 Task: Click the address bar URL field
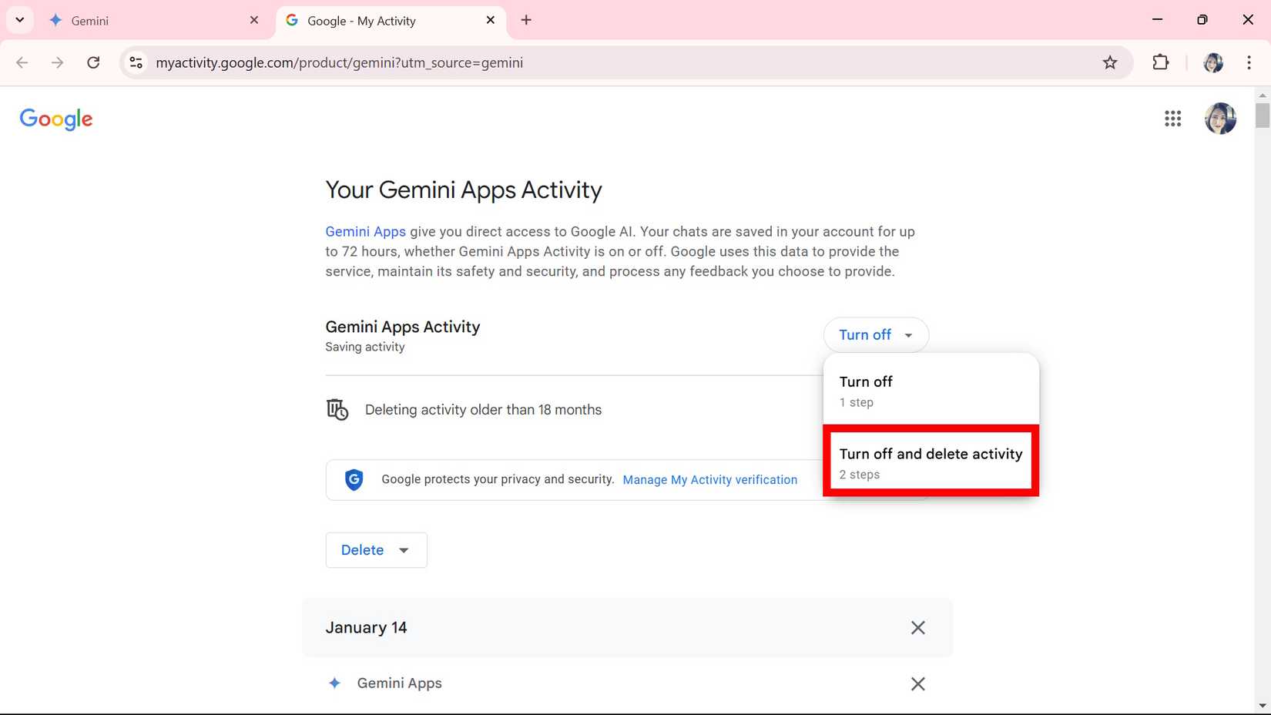pos(539,63)
